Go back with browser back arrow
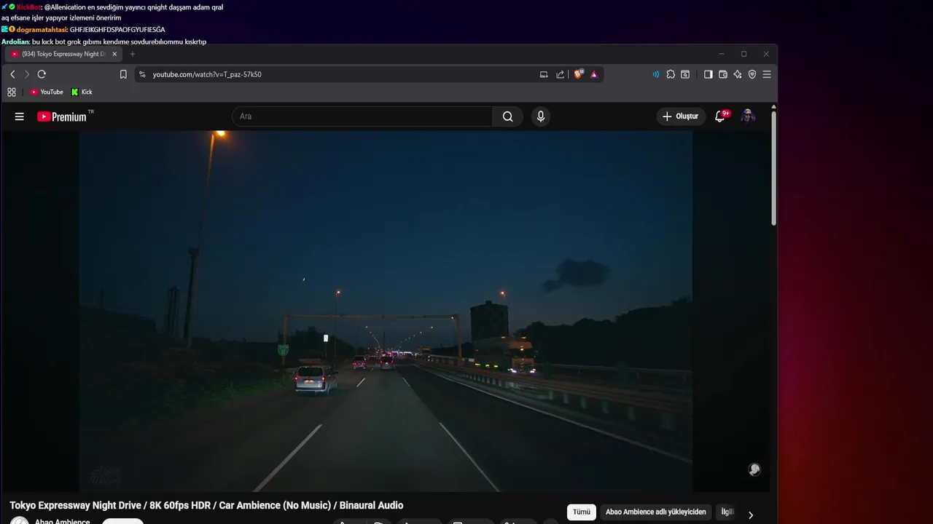The image size is (933, 524). point(12,74)
